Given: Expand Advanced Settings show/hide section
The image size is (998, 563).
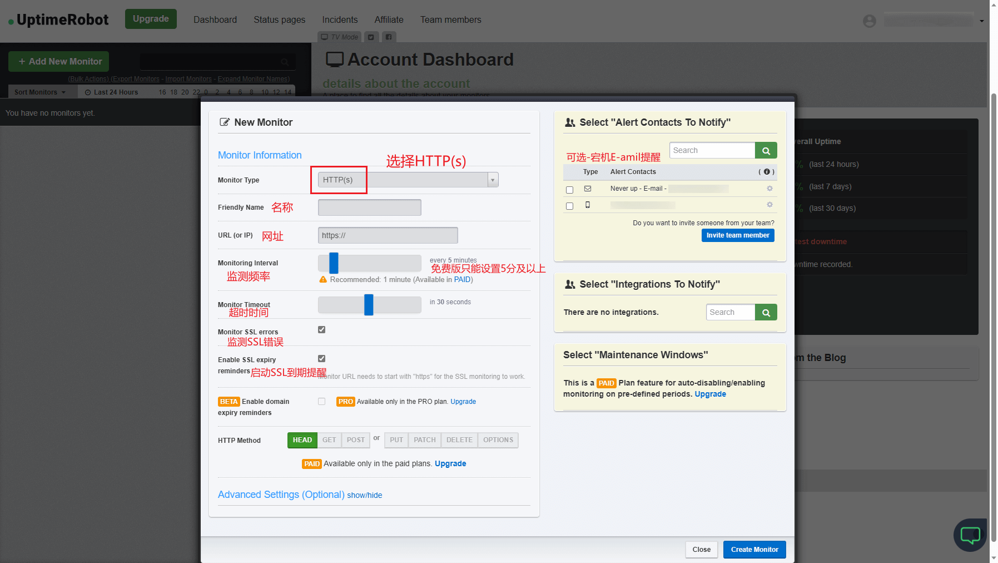Looking at the screenshot, I should [x=364, y=495].
